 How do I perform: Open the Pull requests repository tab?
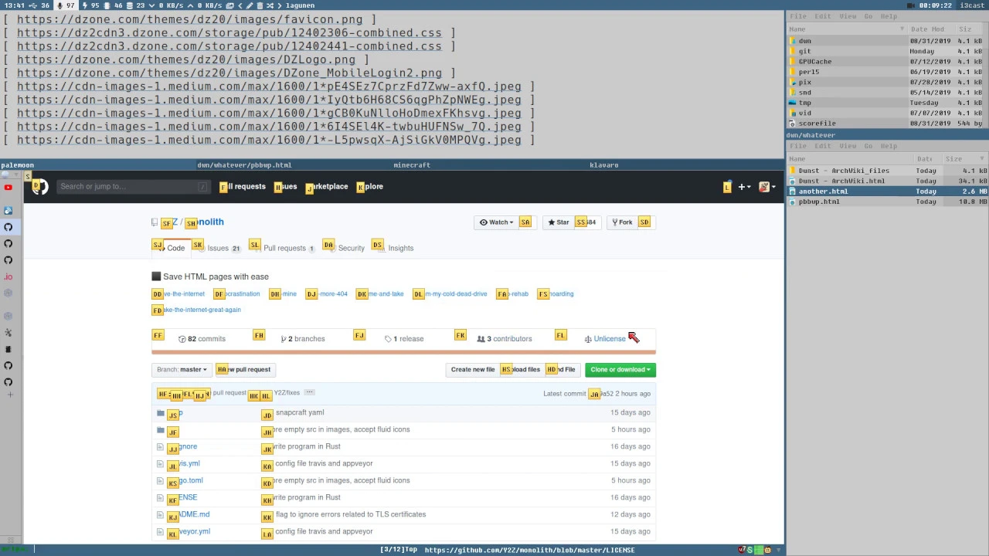283,248
